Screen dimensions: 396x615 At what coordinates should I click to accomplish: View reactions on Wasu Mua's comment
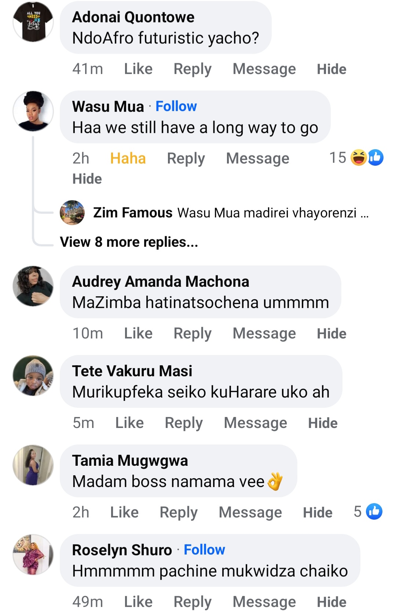[x=356, y=158]
